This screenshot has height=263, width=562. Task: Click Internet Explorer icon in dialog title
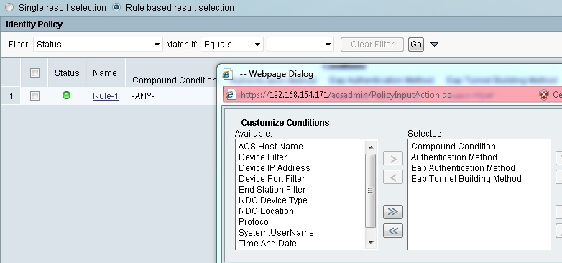point(228,74)
